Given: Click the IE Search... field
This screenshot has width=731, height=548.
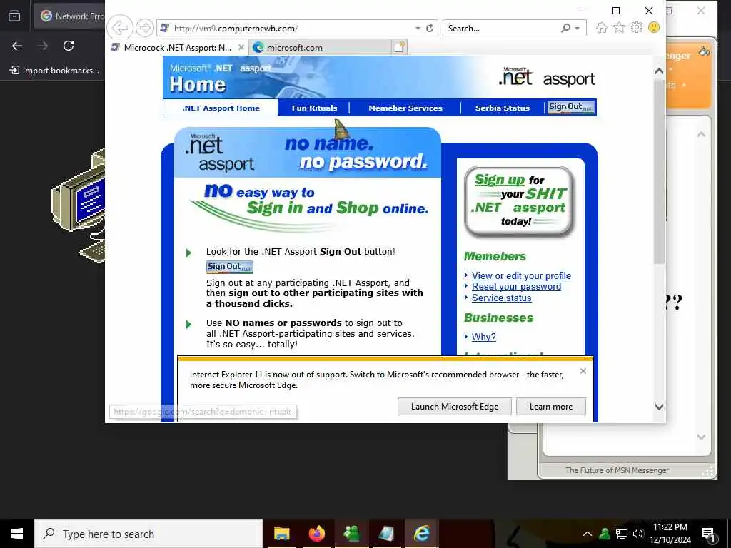Looking at the screenshot, I should click(x=503, y=29).
